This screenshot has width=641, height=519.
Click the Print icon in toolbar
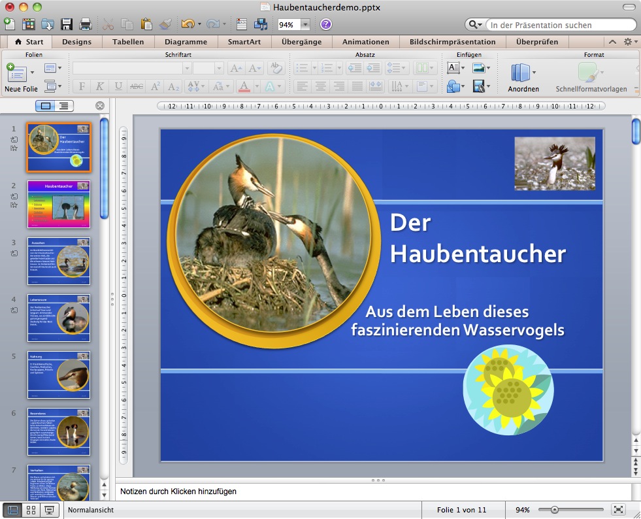point(85,25)
